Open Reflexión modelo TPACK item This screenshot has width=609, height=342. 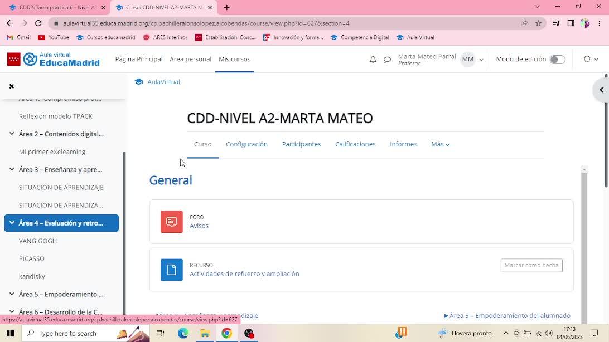[x=56, y=116]
